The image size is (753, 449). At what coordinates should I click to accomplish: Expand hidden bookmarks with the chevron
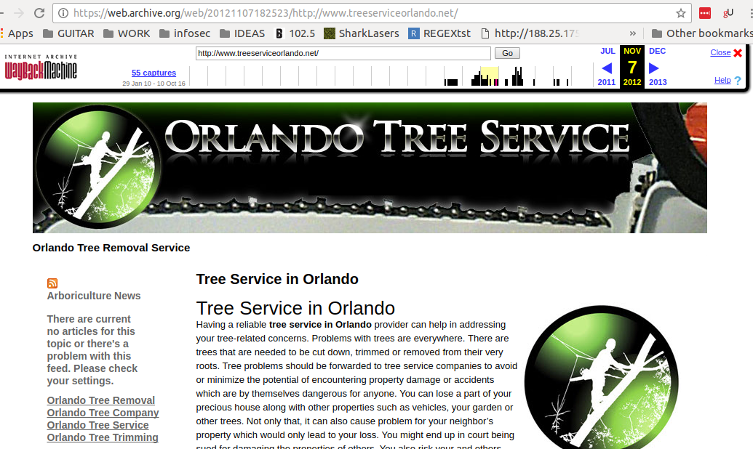[x=632, y=33]
